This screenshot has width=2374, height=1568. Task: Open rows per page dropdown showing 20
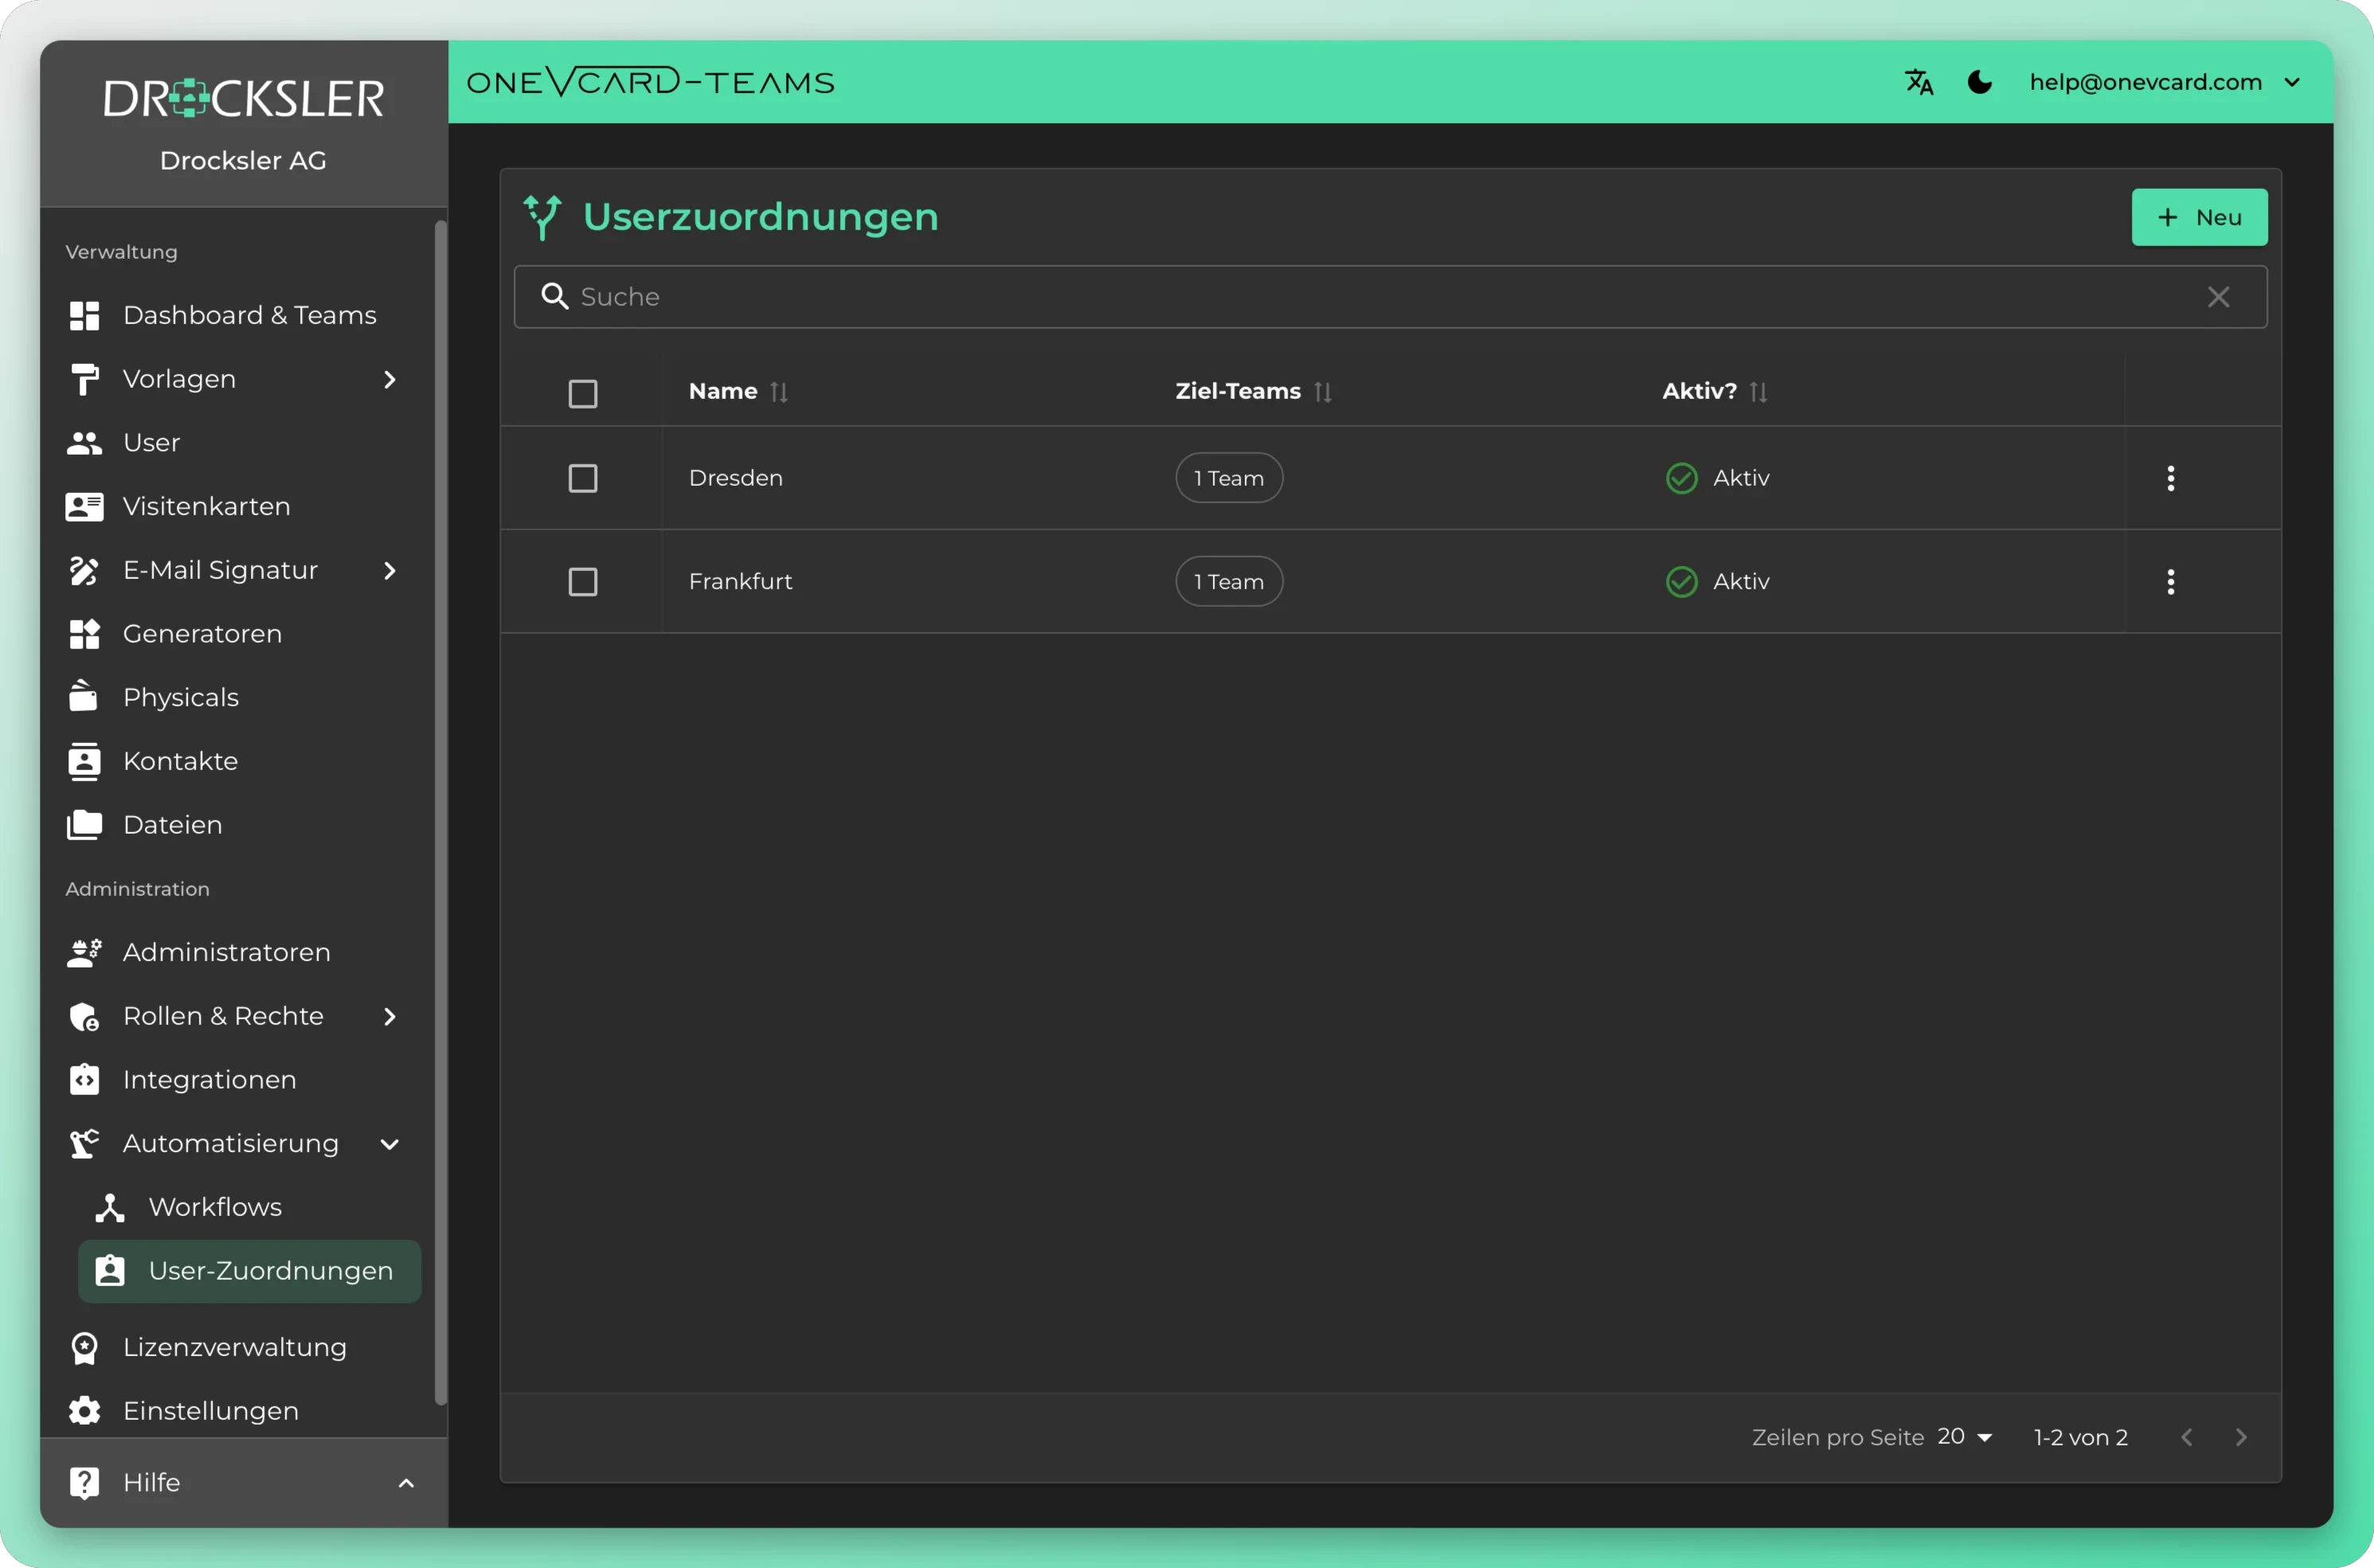pyautogui.click(x=1965, y=1437)
